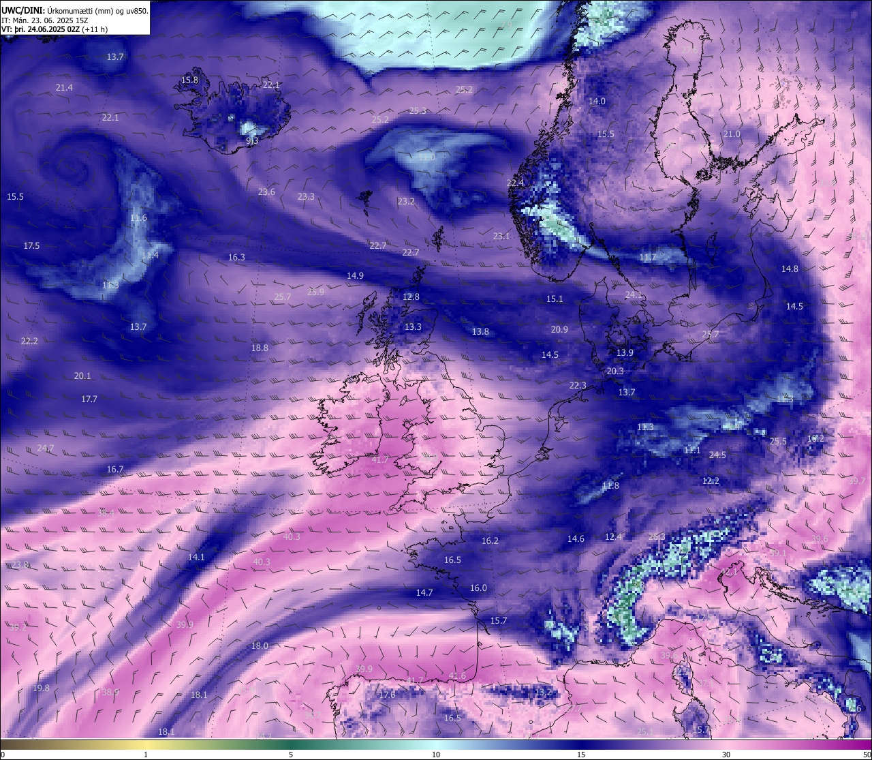Click the 16.2 value over northern France
The width and height of the screenshot is (872, 760).
click(x=490, y=541)
